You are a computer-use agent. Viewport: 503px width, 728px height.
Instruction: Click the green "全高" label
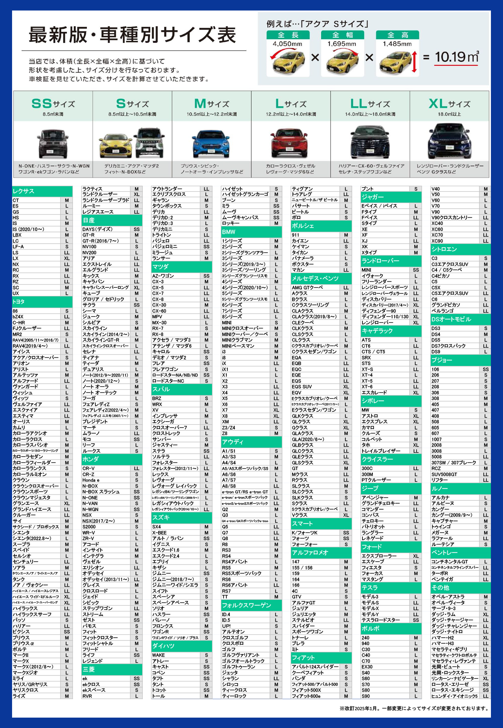[397, 35]
